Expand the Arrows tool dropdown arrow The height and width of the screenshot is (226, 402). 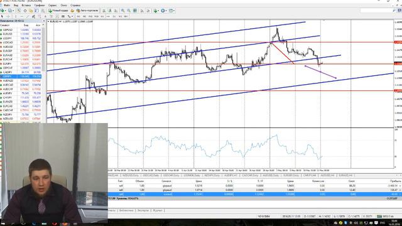(x=72, y=16)
